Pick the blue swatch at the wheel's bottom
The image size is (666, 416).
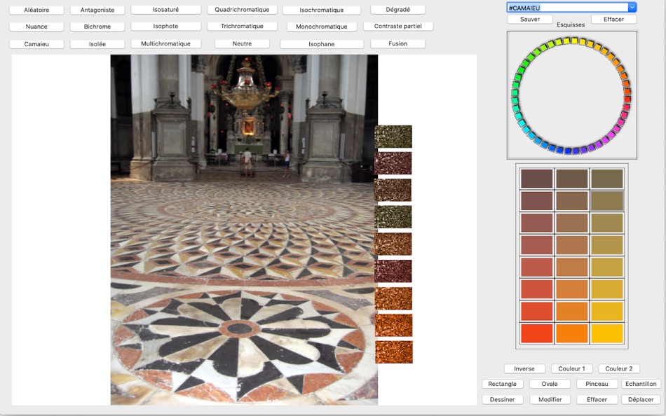coord(567,151)
